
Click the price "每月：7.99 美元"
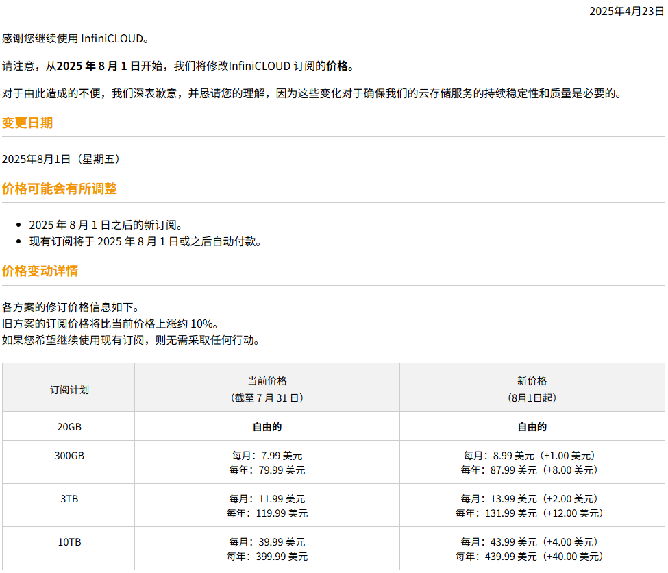coord(267,456)
